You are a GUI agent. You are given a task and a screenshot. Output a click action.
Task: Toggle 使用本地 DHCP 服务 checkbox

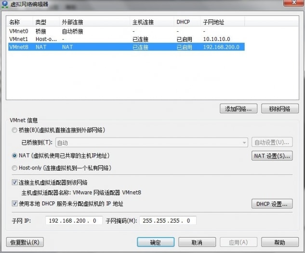(13, 203)
